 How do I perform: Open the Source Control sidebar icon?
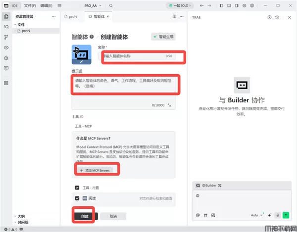[x=6, y=37]
